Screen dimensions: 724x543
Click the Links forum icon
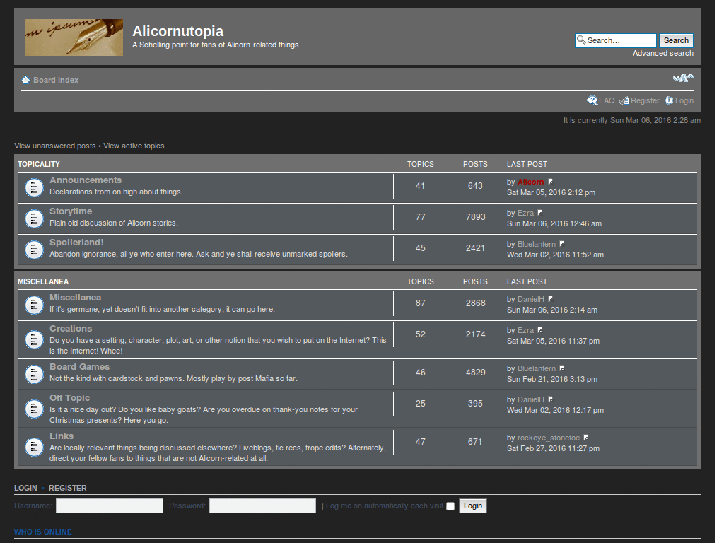(x=34, y=446)
